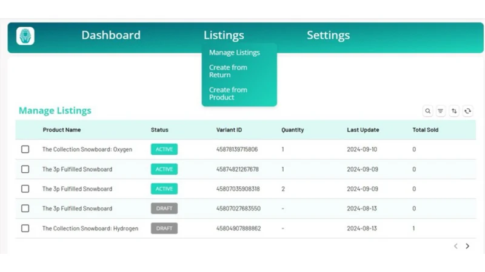Screen dimensions: 485x272
Task: Click the sort arrows icon
Action: tap(454, 111)
